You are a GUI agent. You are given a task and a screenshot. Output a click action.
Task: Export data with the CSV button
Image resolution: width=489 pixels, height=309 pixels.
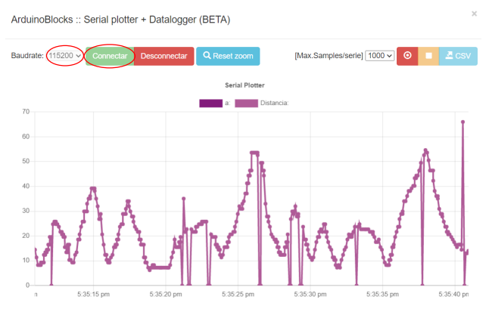458,56
